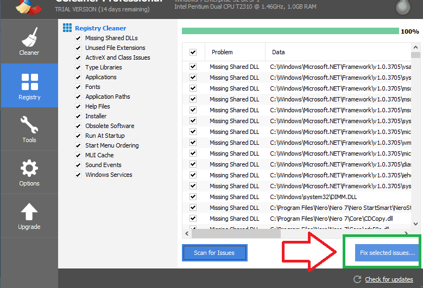Viewport: 423px width, 288px height.
Task: Uncheck the DIMM.DLL issue row checkbox
Action: [193, 197]
